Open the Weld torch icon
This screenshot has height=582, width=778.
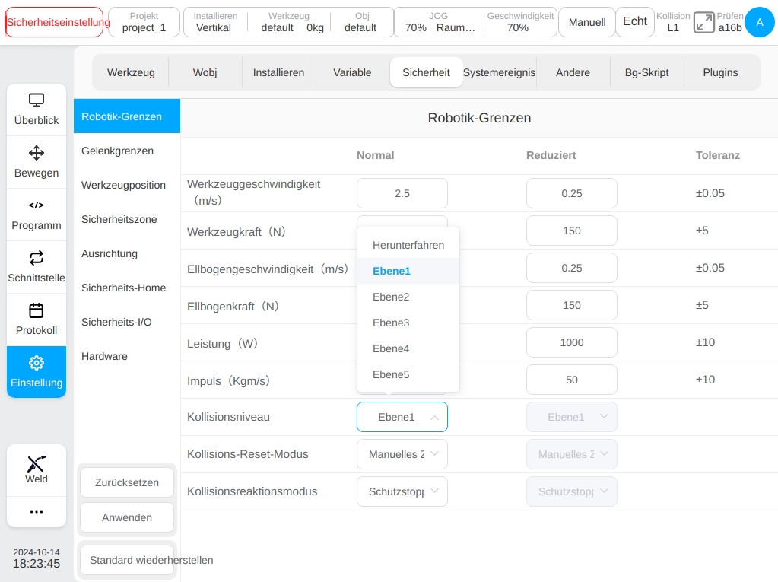pos(37,463)
